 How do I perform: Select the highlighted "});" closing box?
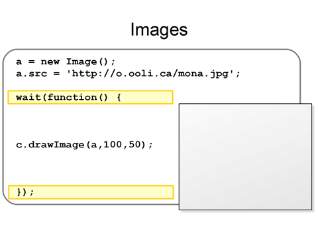click(x=91, y=192)
